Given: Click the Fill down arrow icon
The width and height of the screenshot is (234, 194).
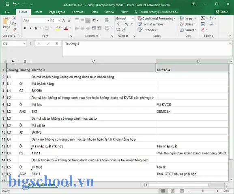Looking at the screenshot, I should coord(203,24).
